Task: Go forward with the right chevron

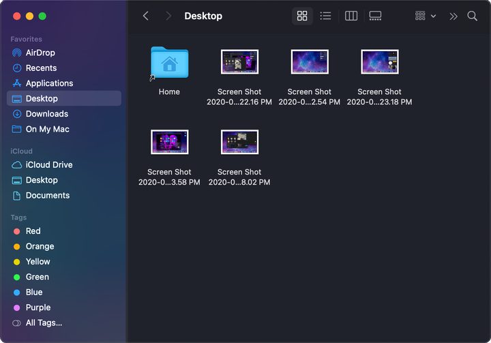Action: pyautogui.click(x=168, y=16)
